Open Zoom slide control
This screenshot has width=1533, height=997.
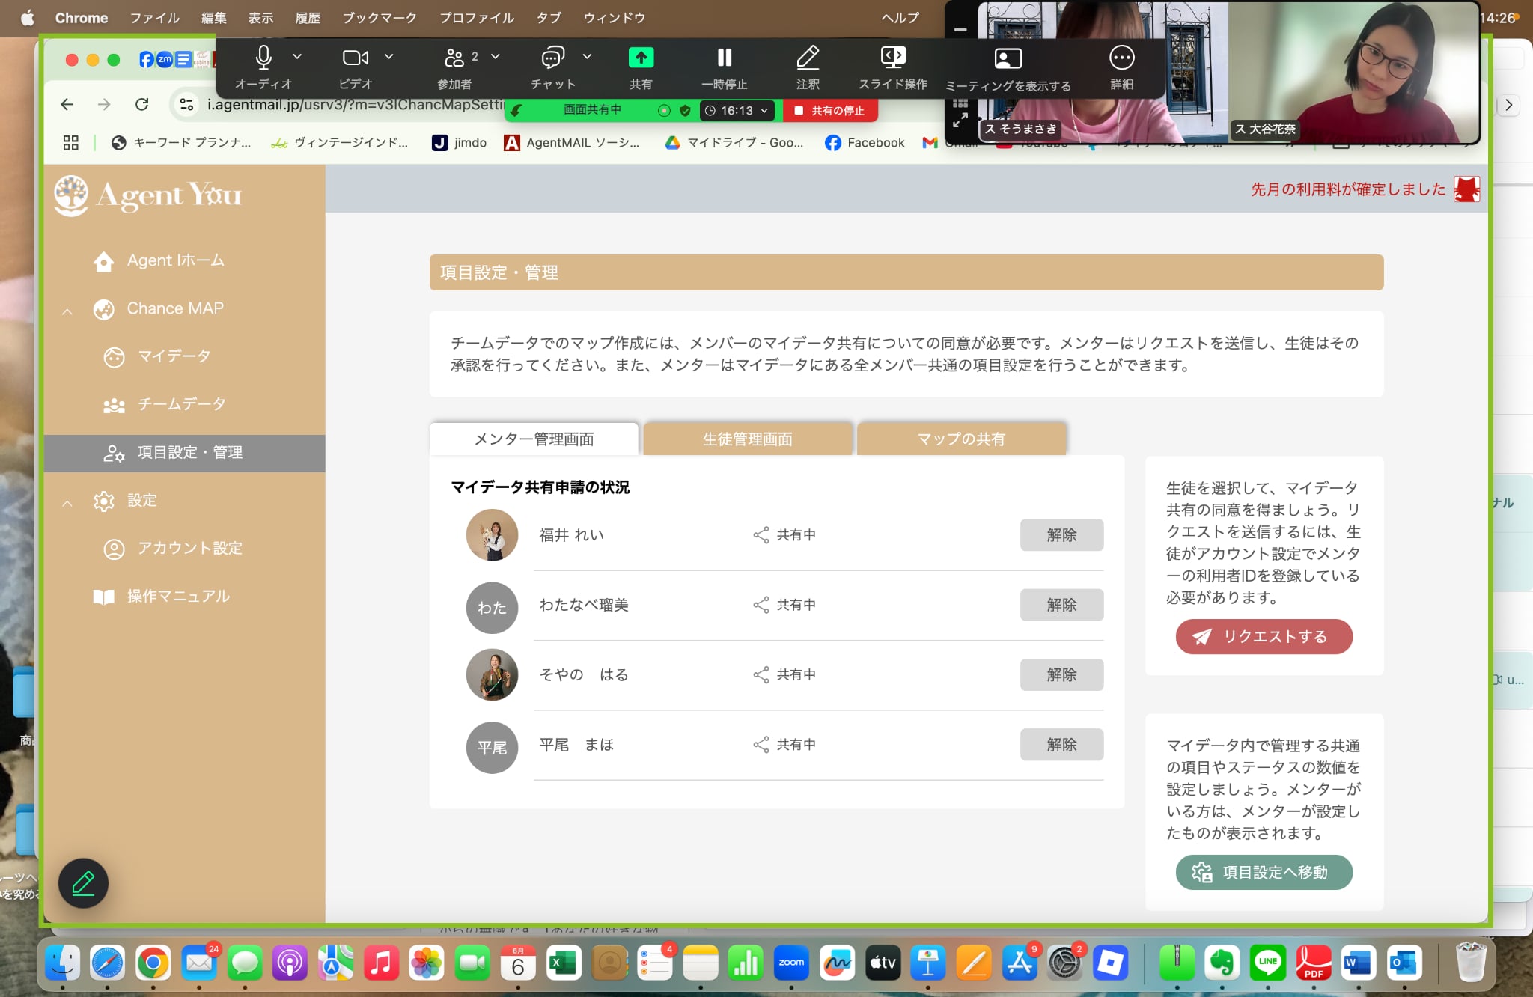(x=893, y=58)
